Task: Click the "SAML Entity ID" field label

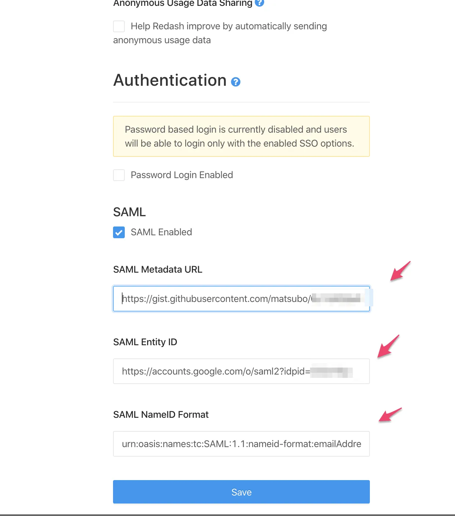Action: point(145,342)
